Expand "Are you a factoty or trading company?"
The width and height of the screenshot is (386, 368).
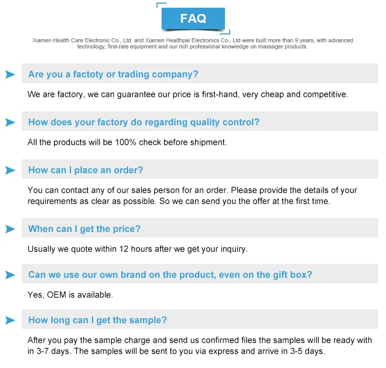(113, 74)
